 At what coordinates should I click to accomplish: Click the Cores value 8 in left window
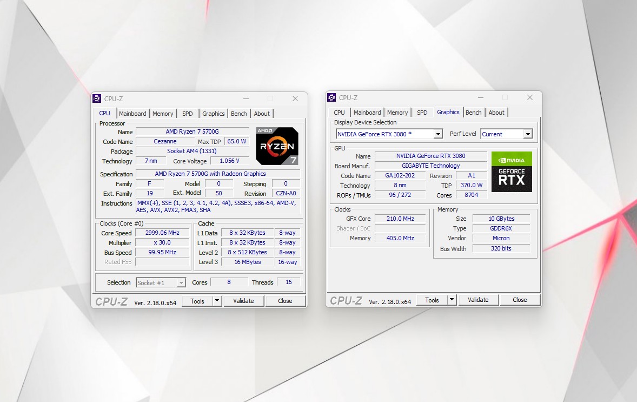229,282
